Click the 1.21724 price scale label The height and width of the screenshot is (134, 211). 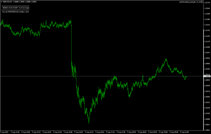point(207,3)
